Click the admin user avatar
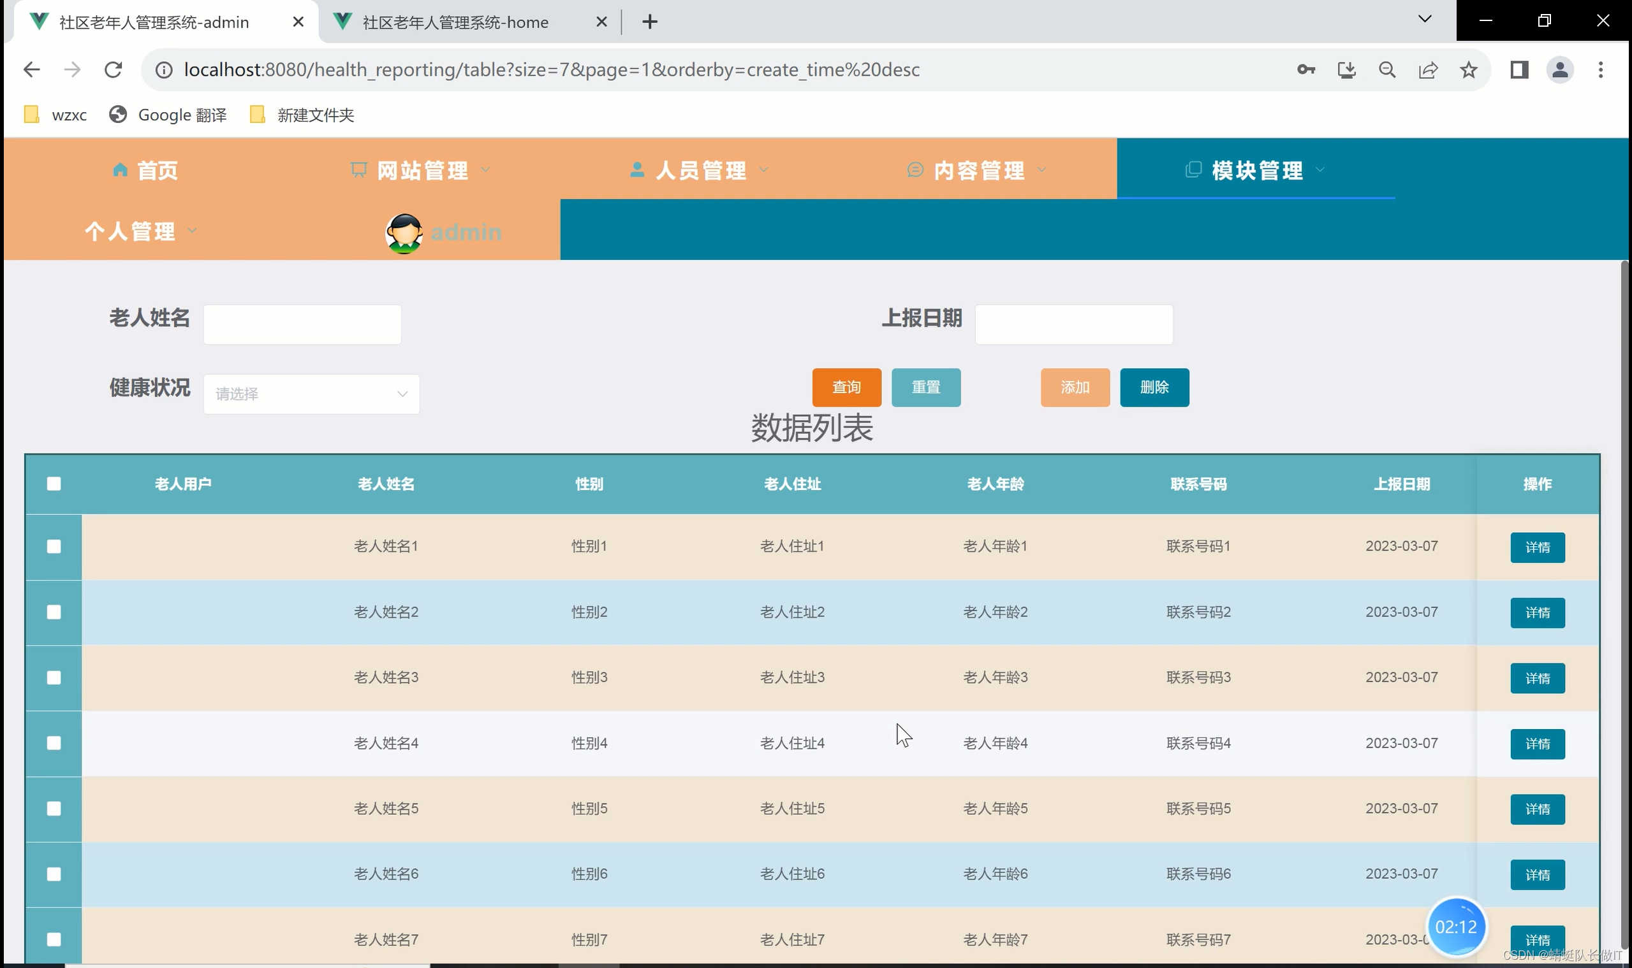The width and height of the screenshot is (1632, 968). click(404, 233)
